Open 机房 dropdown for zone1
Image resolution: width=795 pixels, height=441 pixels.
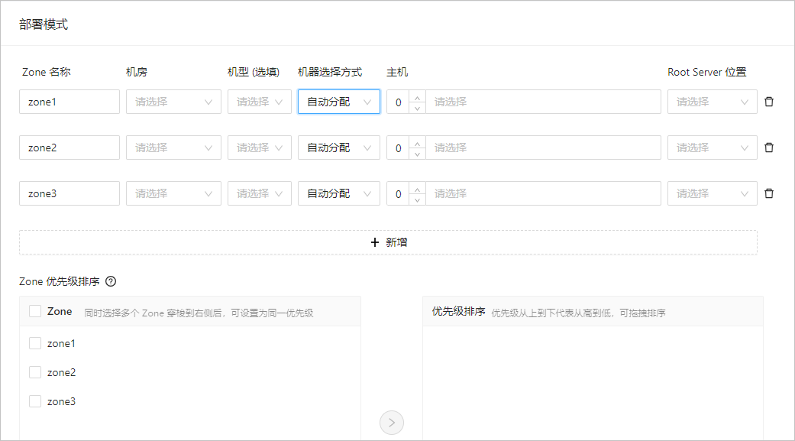(x=173, y=102)
